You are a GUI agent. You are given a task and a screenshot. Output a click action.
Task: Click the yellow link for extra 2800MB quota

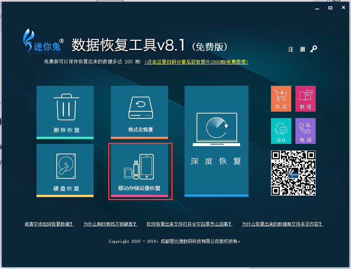pyautogui.click(x=196, y=62)
